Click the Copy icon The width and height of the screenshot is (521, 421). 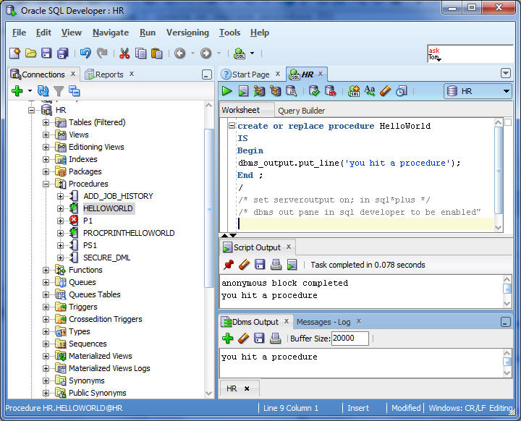140,53
